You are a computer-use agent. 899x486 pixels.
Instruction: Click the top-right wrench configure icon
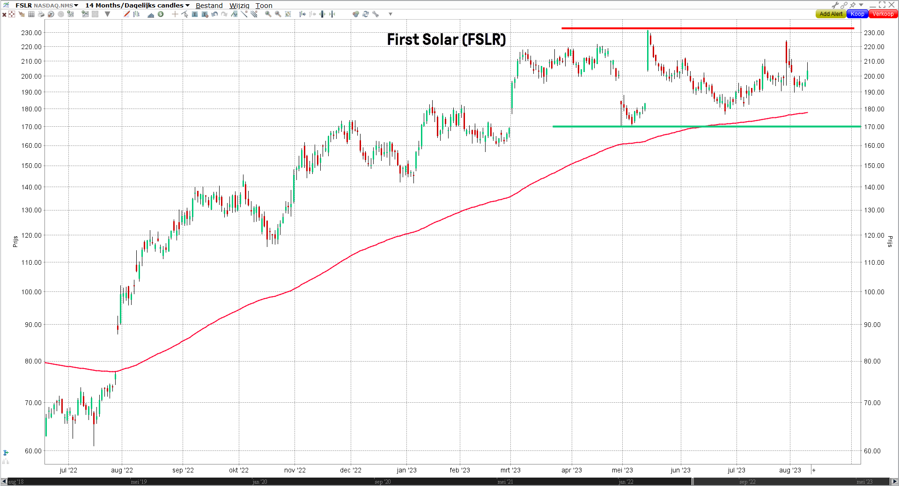[x=835, y=5]
